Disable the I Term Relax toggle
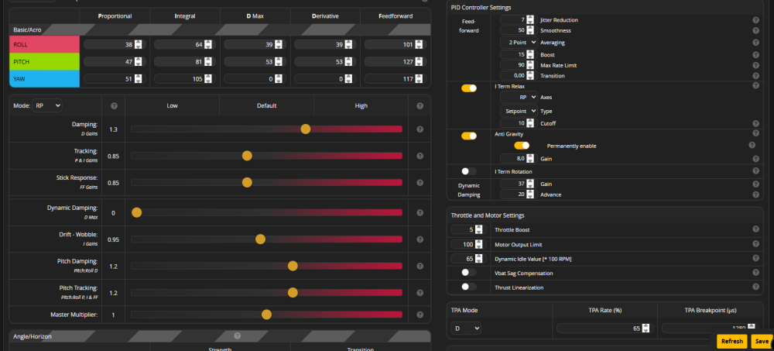Screen dimensions: 774x351 (469, 88)
